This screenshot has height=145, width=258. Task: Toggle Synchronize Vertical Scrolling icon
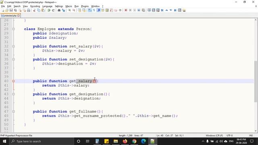(x=79, y=10)
